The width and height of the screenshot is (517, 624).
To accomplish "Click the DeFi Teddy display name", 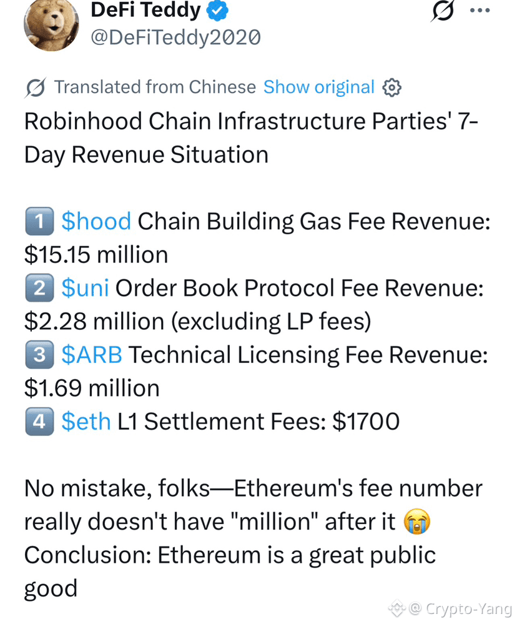I will tap(145, 10).
